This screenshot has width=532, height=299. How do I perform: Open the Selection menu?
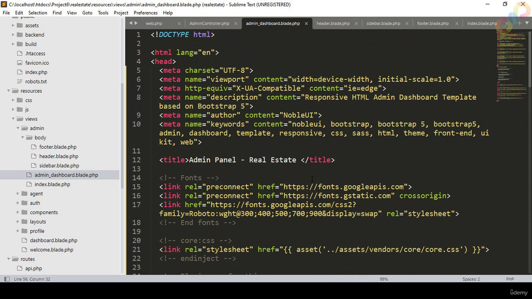point(37,13)
